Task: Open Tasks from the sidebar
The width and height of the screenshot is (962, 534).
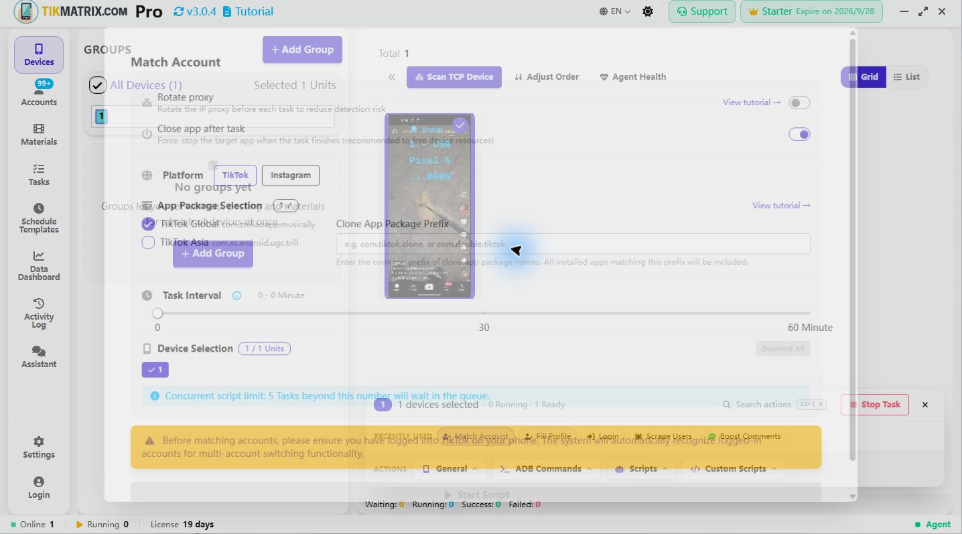Action: (x=39, y=174)
